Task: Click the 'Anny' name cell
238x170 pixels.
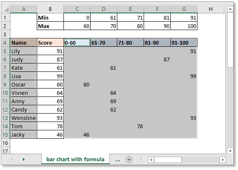Action: pyautogui.click(x=23, y=101)
